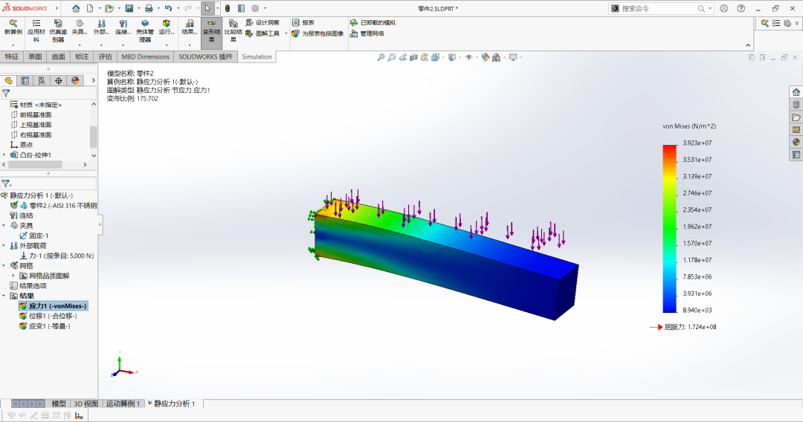Collapse the 外部载荷 tree node
This screenshot has width=803, height=422.
(x=4, y=245)
